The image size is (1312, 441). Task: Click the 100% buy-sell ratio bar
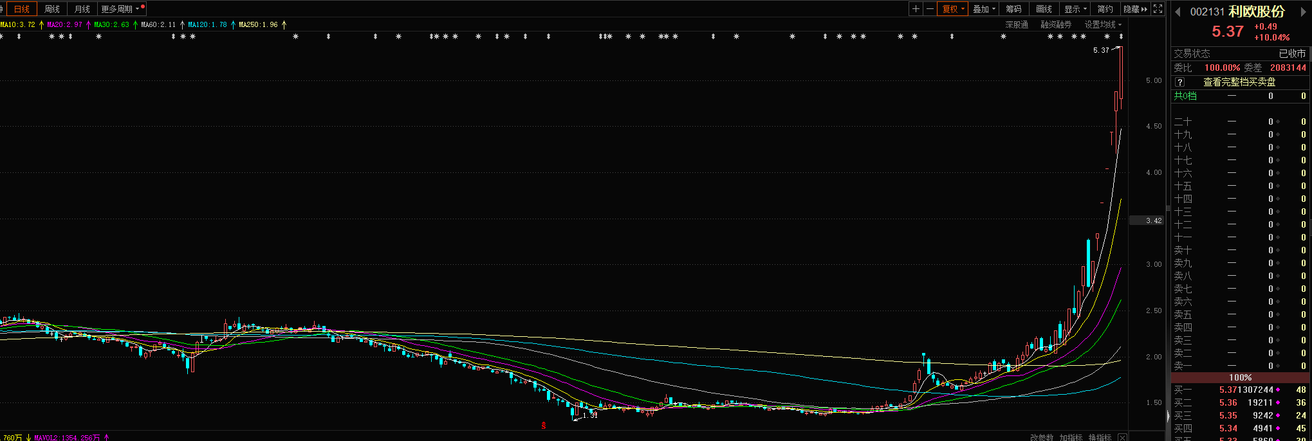click(x=1240, y=377)
